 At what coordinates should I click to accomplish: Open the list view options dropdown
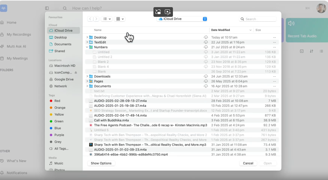[107, 19]
